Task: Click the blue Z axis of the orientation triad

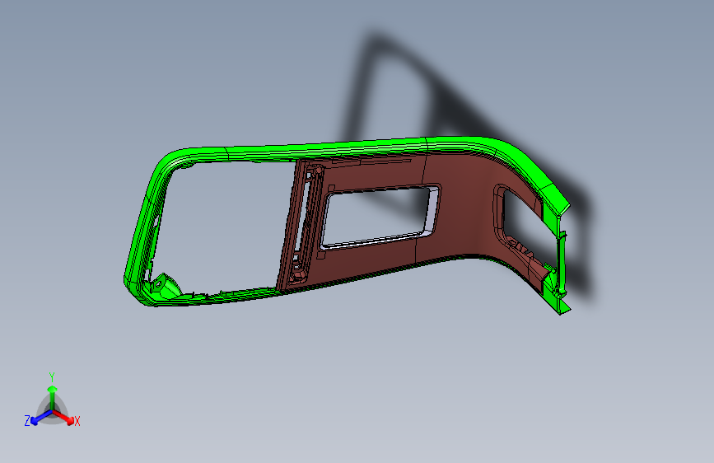Action: [x=41, y=418]
